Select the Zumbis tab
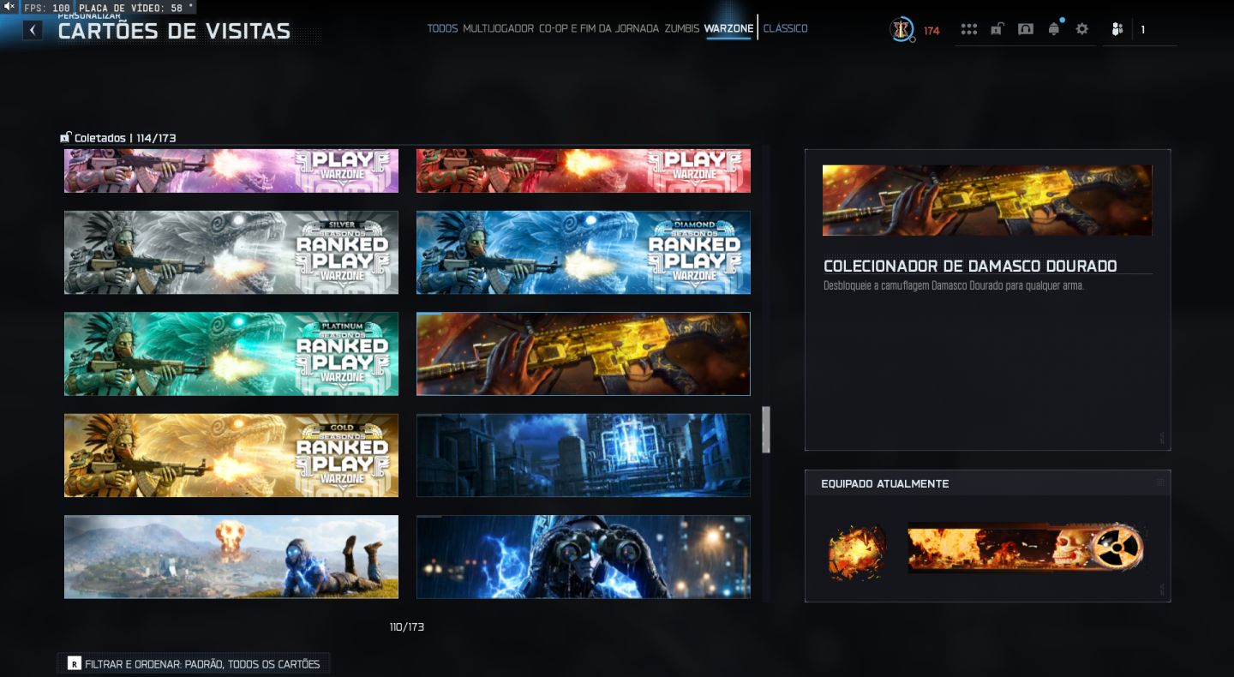Screen dimensions: 1234x677 [682, 28]
